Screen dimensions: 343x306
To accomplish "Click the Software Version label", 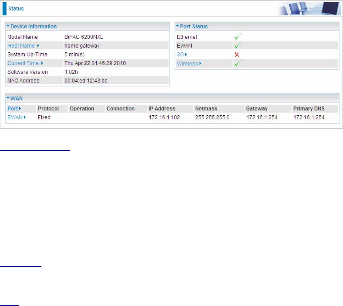I will pos(28,72).
